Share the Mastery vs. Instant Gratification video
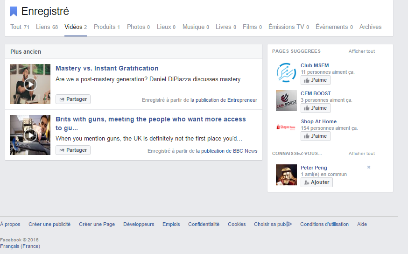The width and height of the screenshot is (408, 254). point(73,99)
